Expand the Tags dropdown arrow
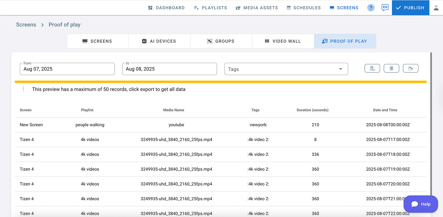This screenshot has height=217, width=443. (341, 69)
